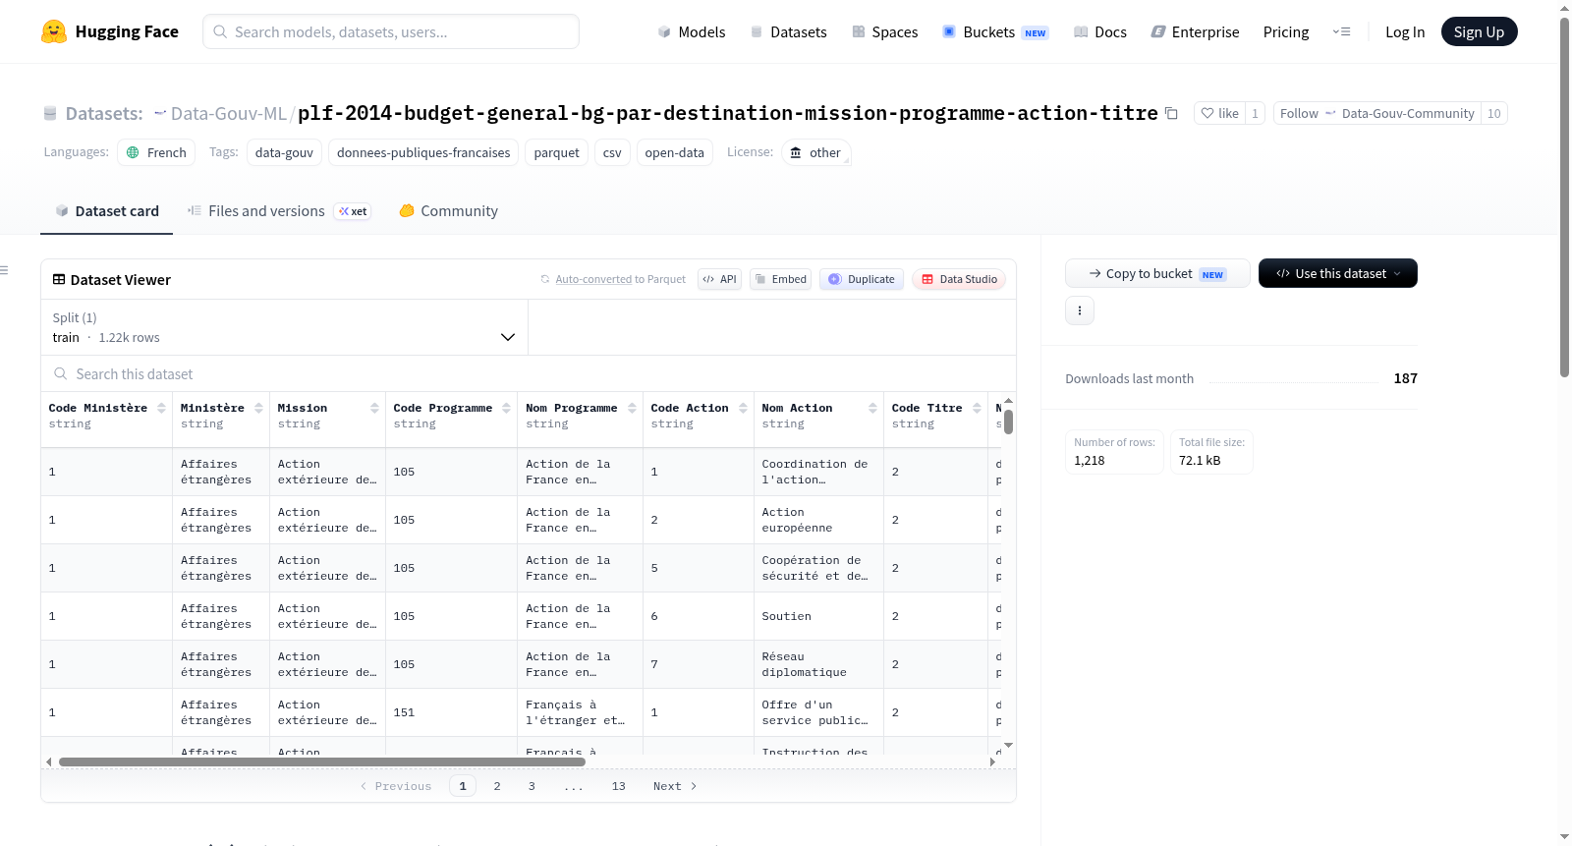This screenshot has width=1572, height=846.
Task: Sort by Nom Programme column arrows
Action: [632, 408]
